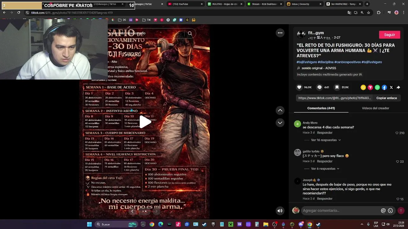This screenshot has width=408, height=229.
Task: Switch to Comentarios (441) tab
Action: tap(321, 108)
